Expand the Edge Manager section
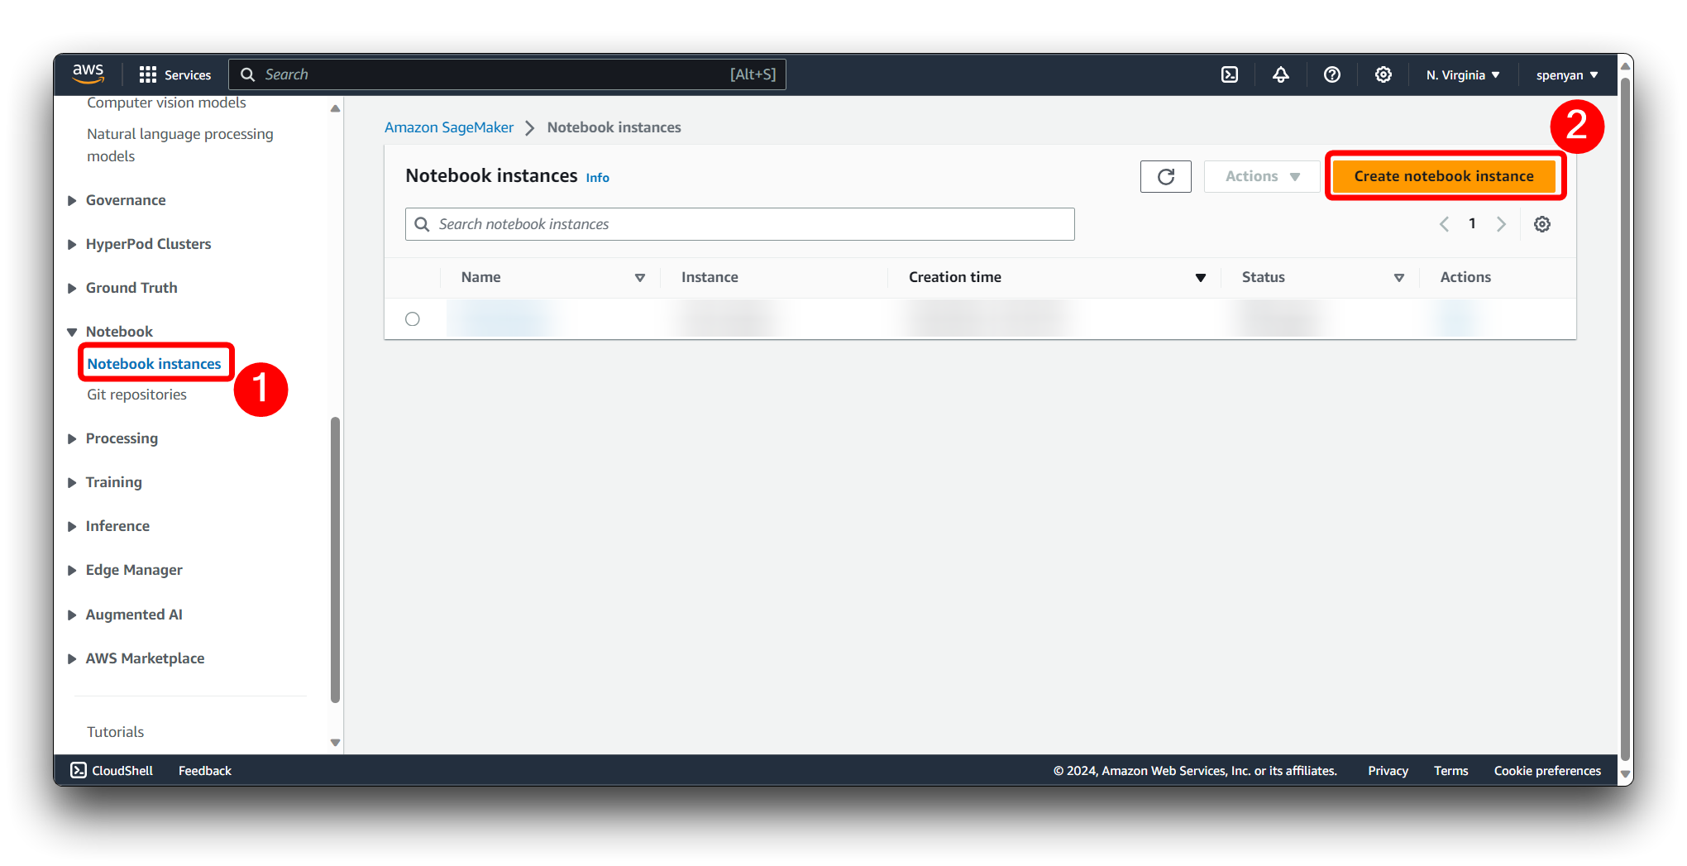 (72, 570)
